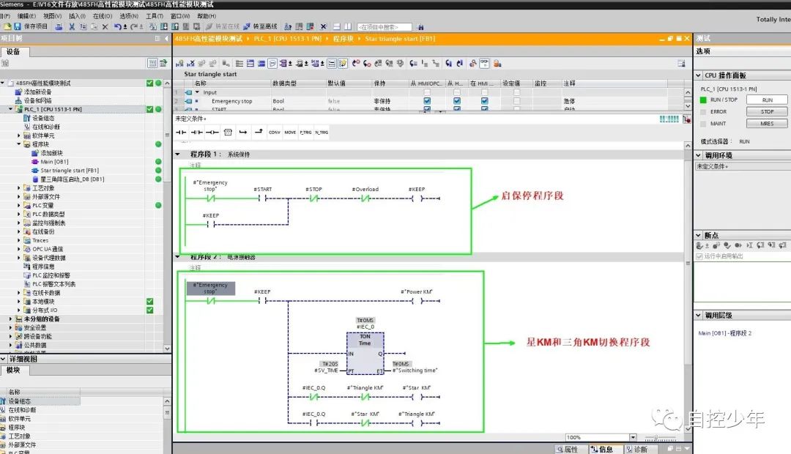Toggle setpoint (设定值) checkbox for Emergency stop
The height and width of the screenshot is (454, 791).
click(x=516, y=101)
